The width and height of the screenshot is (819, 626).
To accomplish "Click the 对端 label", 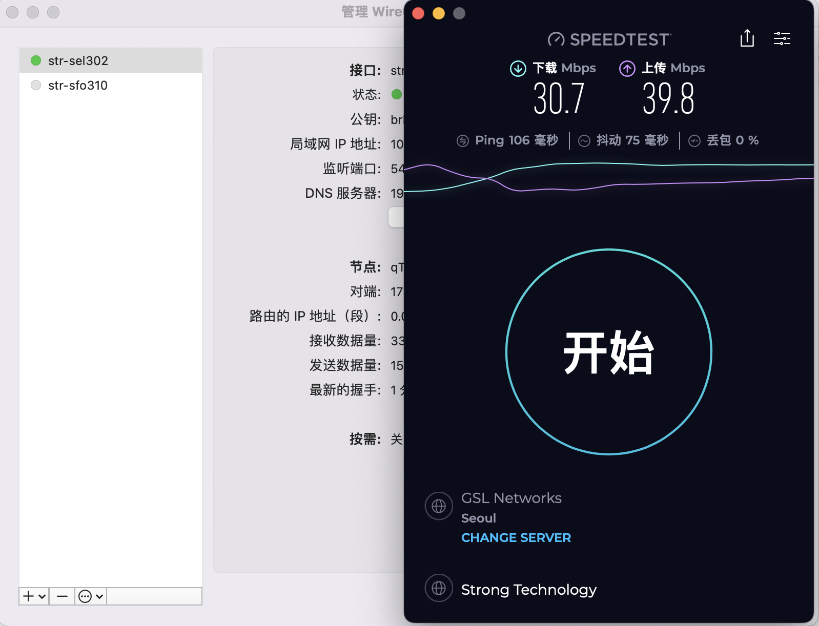I will pyautogui.click(x=365, y=291).
